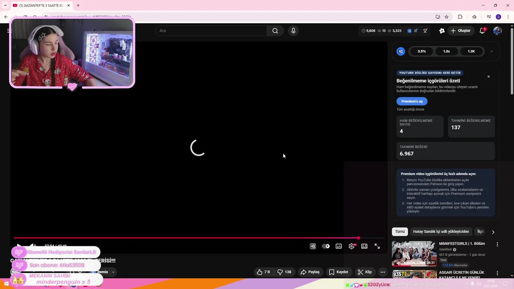514x289 pixels.
Task: Toggle subtitles in the video player
Action: pos(339,246)
